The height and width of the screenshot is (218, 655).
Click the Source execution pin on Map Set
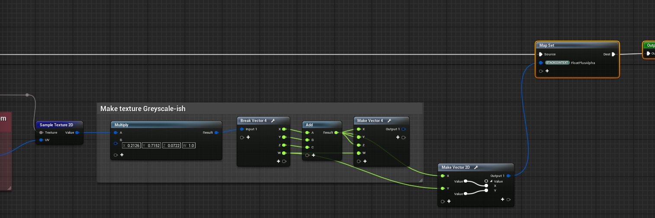click(x=540, y=54)
